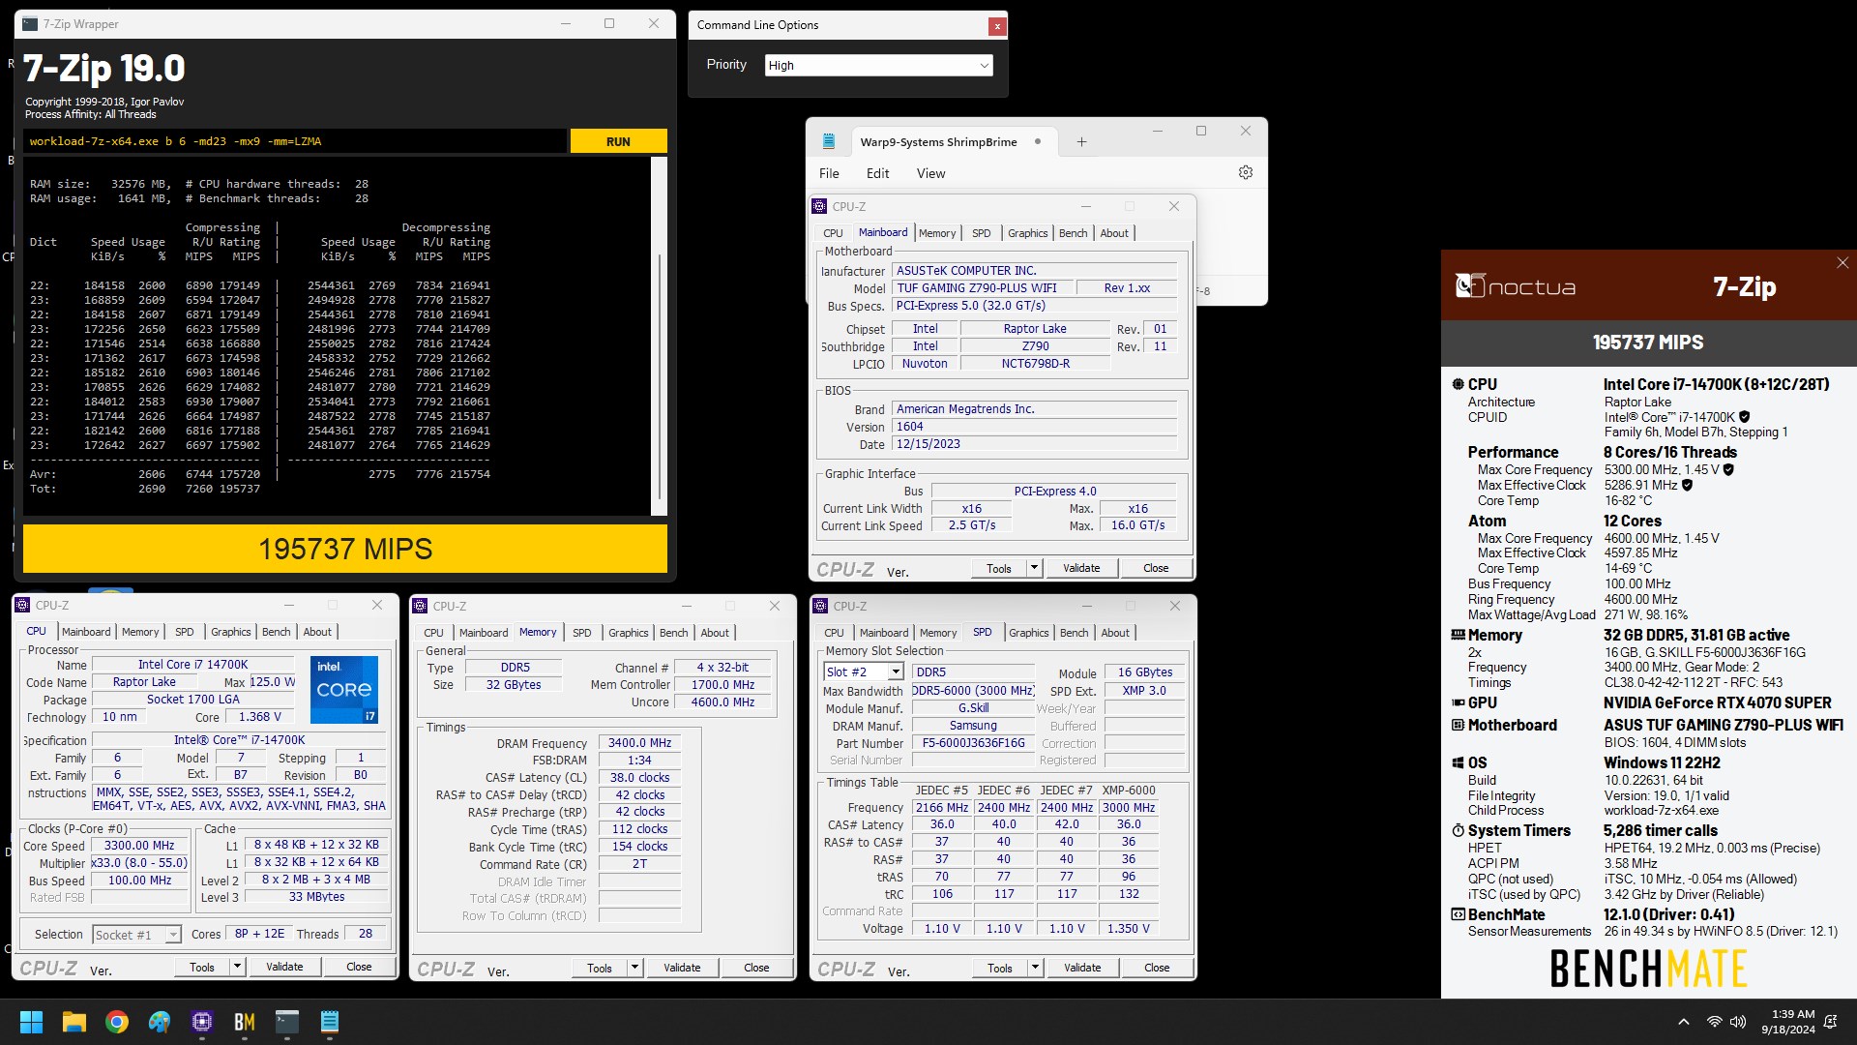Click the Core Speed '3300.00 MHz' value

(139, 846)
